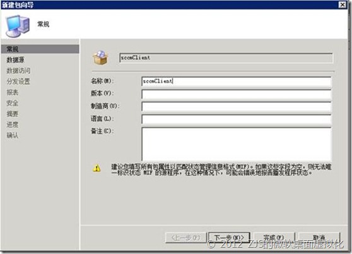Select the 确认 step
The width and height of the screenshot is (352, 254).
[13, 135]
